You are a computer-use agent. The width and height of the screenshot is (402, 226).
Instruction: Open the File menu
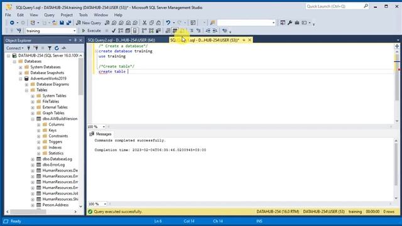tap(8, 15)
